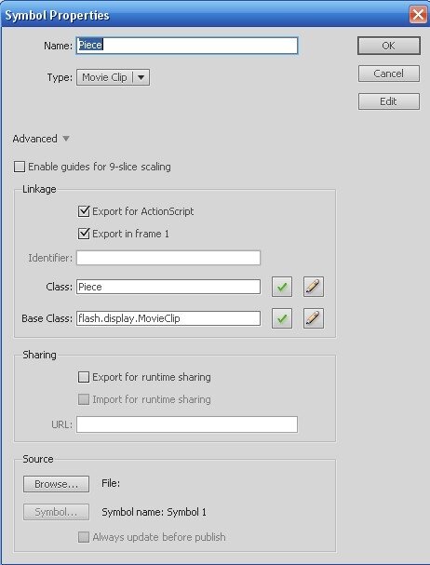
Task: Click the OK button
Action: (389, 46)
